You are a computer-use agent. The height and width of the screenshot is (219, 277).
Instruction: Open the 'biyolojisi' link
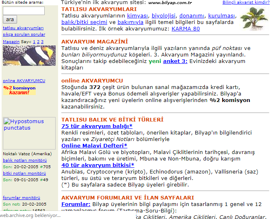(164, 16)
